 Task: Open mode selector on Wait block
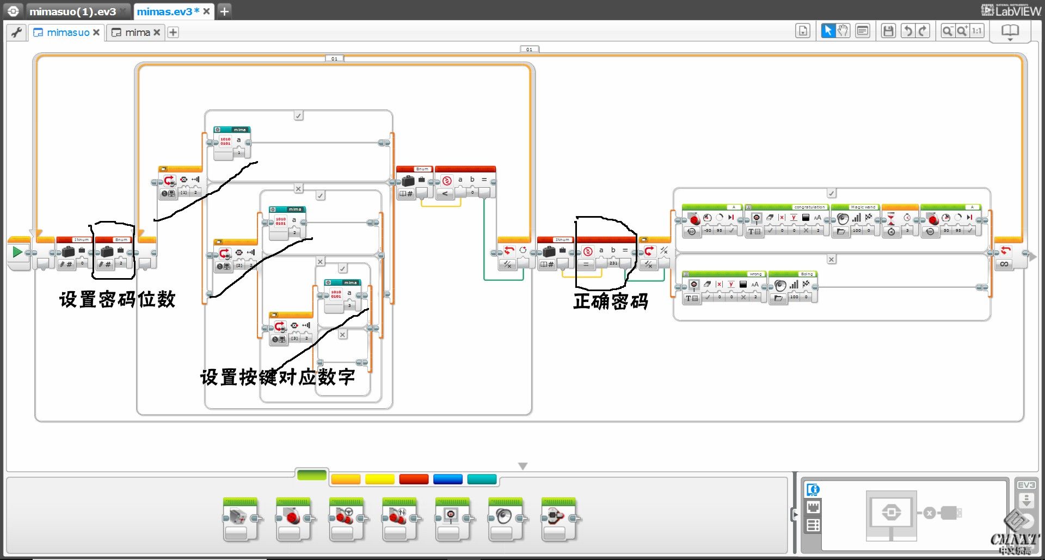[891, 231]
